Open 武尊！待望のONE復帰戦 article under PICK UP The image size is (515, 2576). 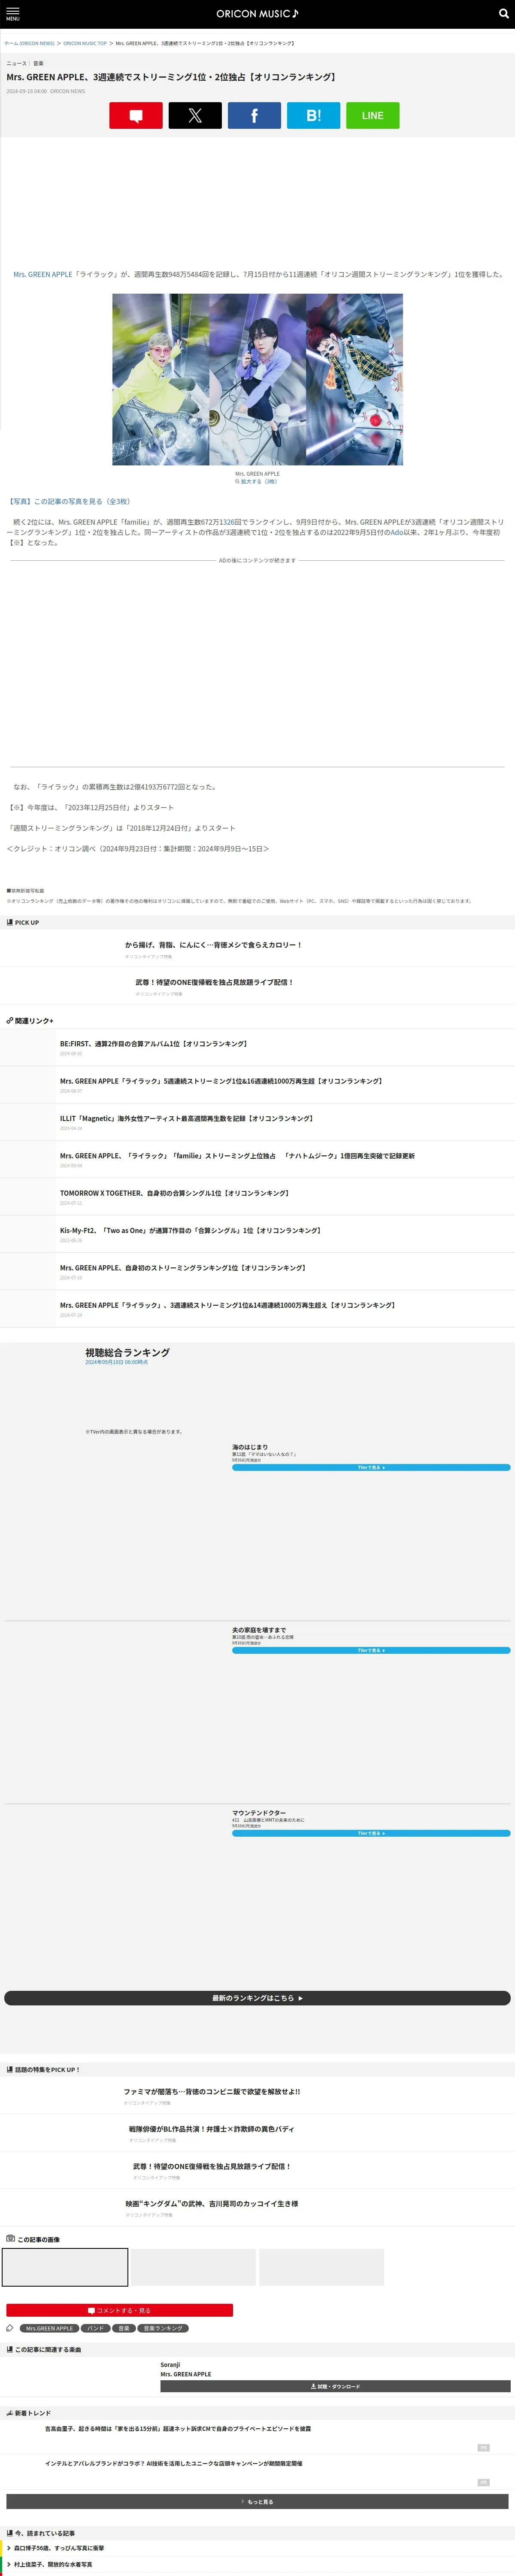click(214, 982)
